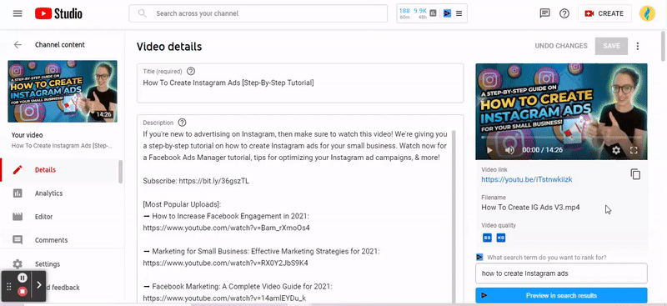
Task: Click the Search across your channel field
Action: point(258,13)
